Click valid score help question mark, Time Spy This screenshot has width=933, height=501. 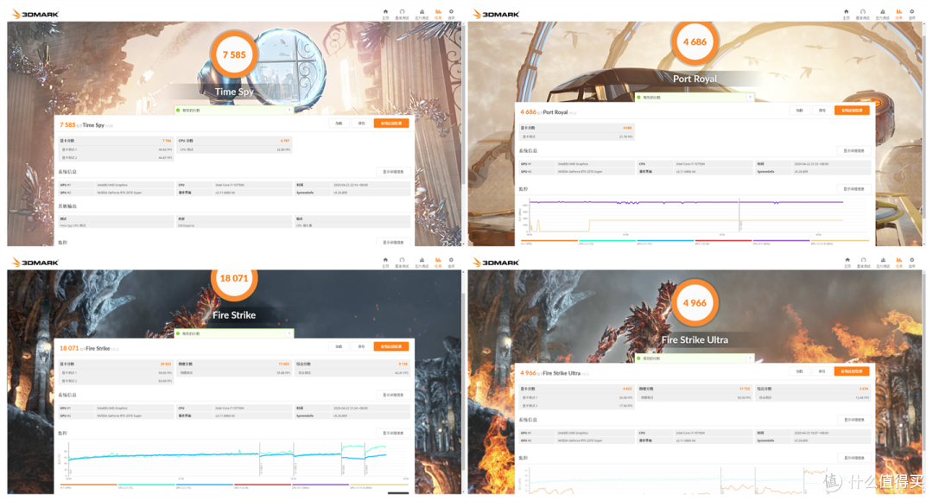pyautogui.click(x=289, y=110)
